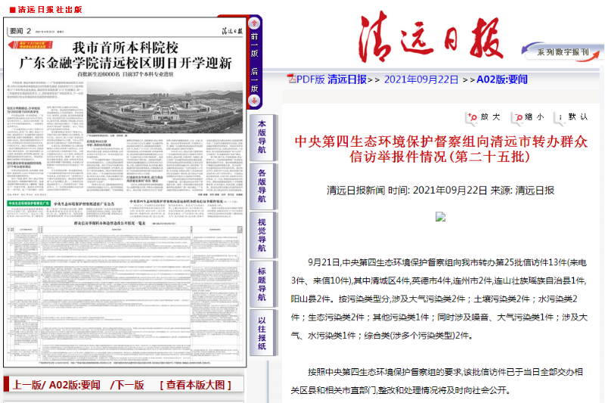Click the 群众信访举报 table in newspaper page
Screen dimensions: 605x403
[125, 293]
